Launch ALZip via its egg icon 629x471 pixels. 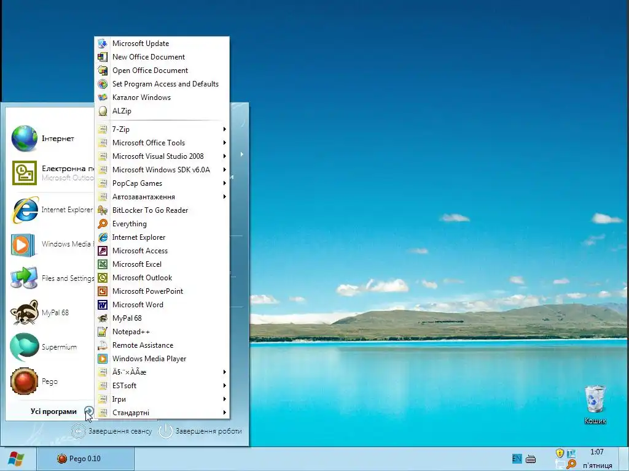coord(103,111)
